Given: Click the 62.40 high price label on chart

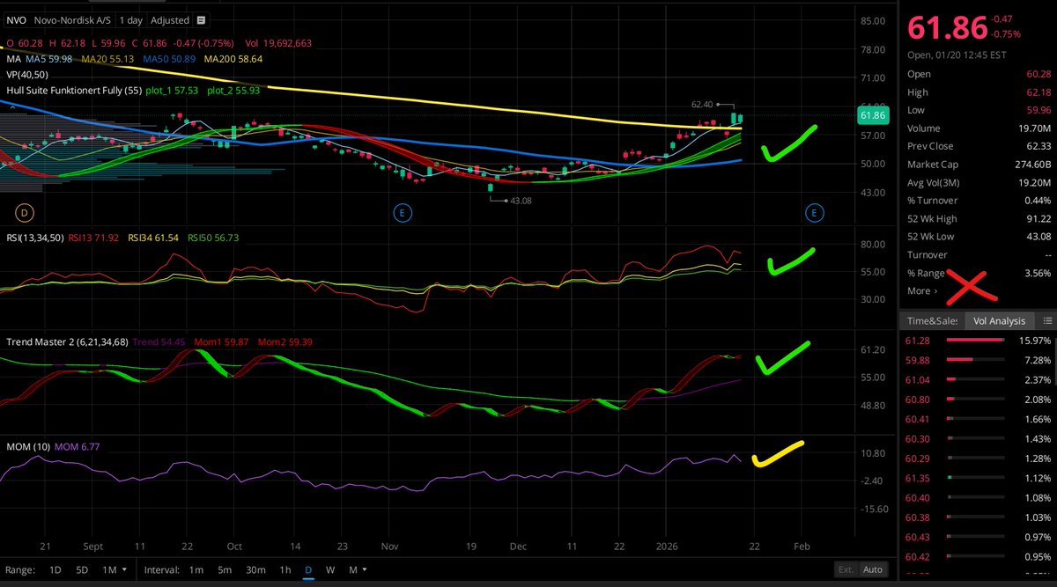Looking at the screenshot, I should [x=701, y=105].
